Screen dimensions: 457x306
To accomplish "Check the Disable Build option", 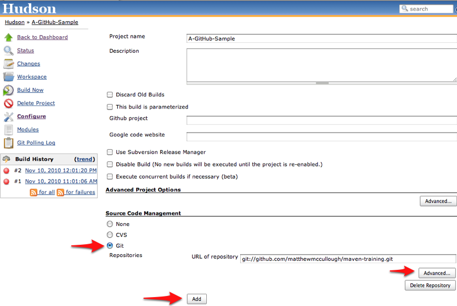I will 110,164.
